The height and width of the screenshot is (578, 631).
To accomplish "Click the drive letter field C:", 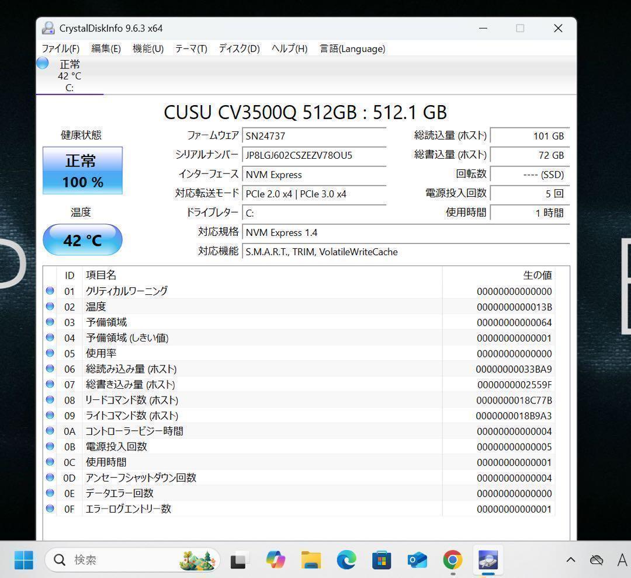I will pyautogui.click(x=314, y=213).
